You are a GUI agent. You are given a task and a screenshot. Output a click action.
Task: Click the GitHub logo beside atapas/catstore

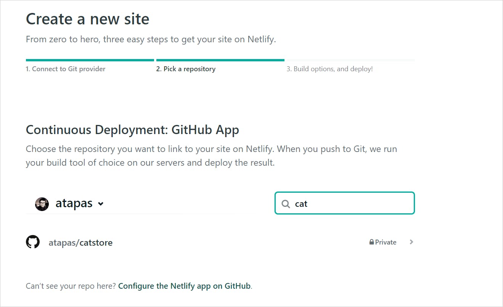coord(33,242)
